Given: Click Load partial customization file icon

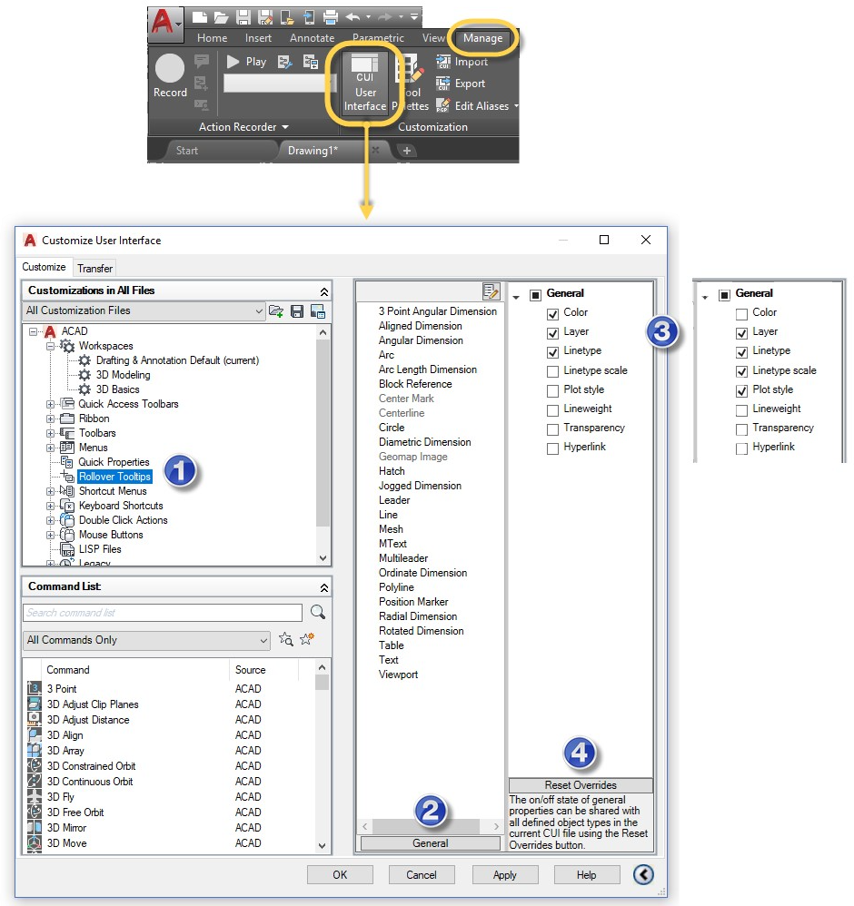Looking at the screenshot, I should click(276, 311).
